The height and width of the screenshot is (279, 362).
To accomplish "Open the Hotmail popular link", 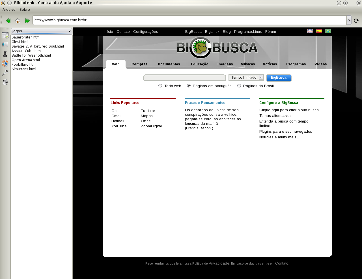I will tap(118, 121).
